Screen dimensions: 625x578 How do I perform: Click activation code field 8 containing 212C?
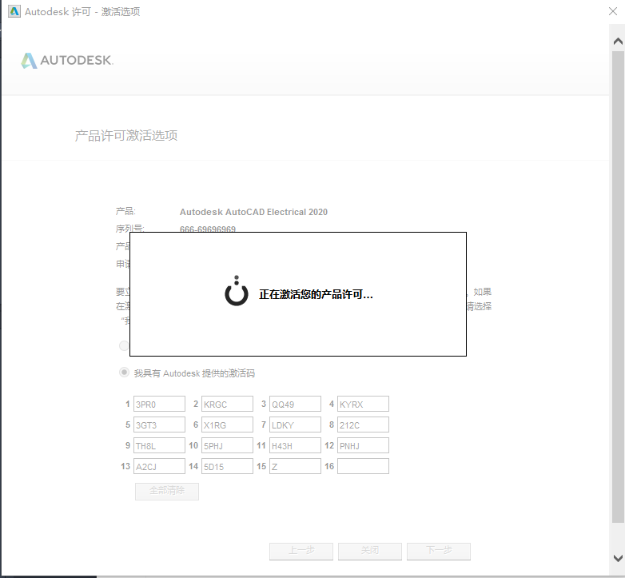tap(363, 425)
